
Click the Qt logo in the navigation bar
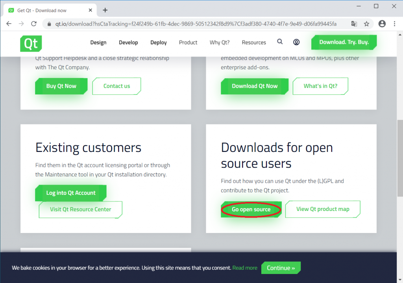coord(31,43)
